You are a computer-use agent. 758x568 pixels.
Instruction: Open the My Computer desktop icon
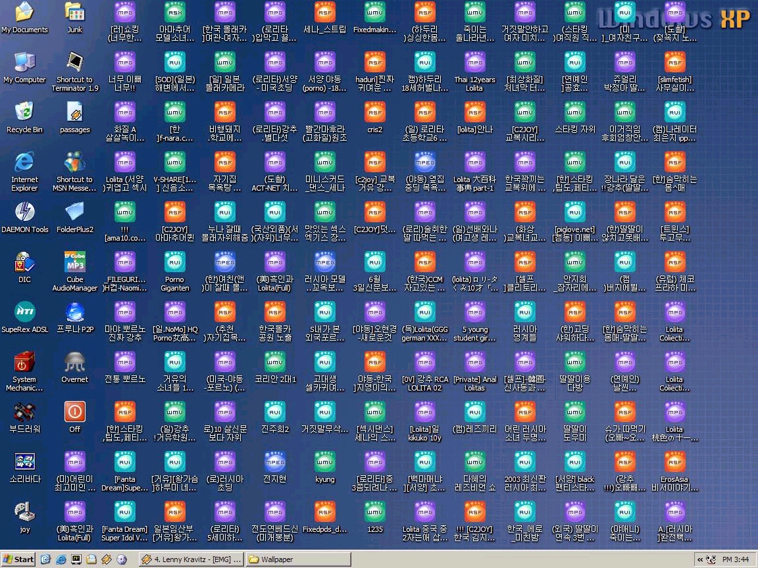point(24,63)
